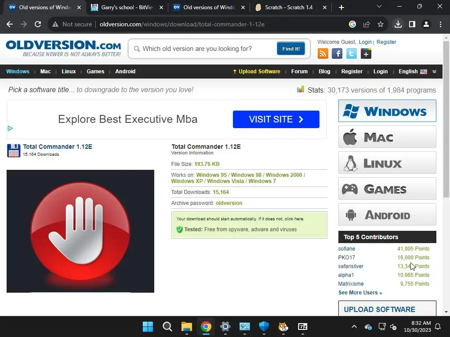Click the Total Commander floppy disk icon
450x337 pixels.
point(14,151)
